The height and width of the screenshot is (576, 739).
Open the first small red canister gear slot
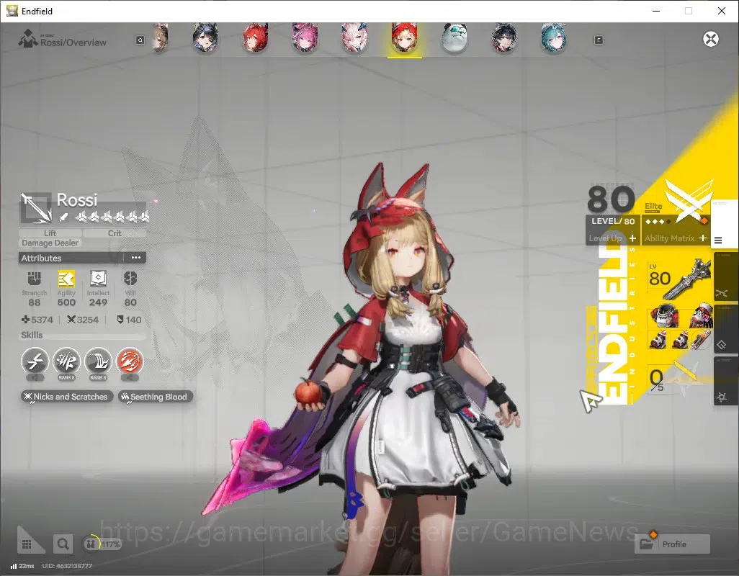pyautogui.click(x=658, y=340)
